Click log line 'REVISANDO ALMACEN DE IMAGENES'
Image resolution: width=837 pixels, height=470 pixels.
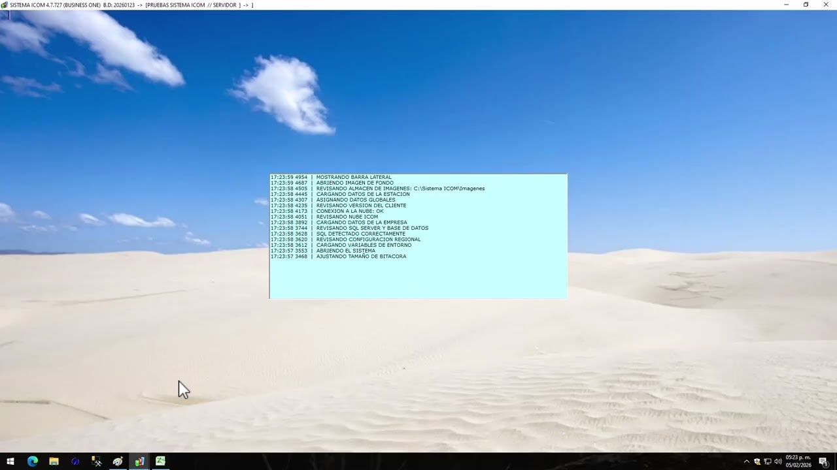[377, 189]
